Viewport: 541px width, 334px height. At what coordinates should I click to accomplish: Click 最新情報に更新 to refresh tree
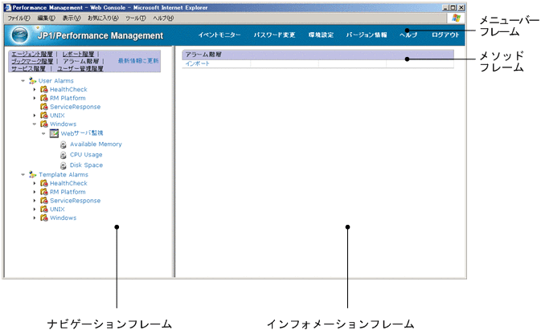pyautogui.click(x=138, y=61)
